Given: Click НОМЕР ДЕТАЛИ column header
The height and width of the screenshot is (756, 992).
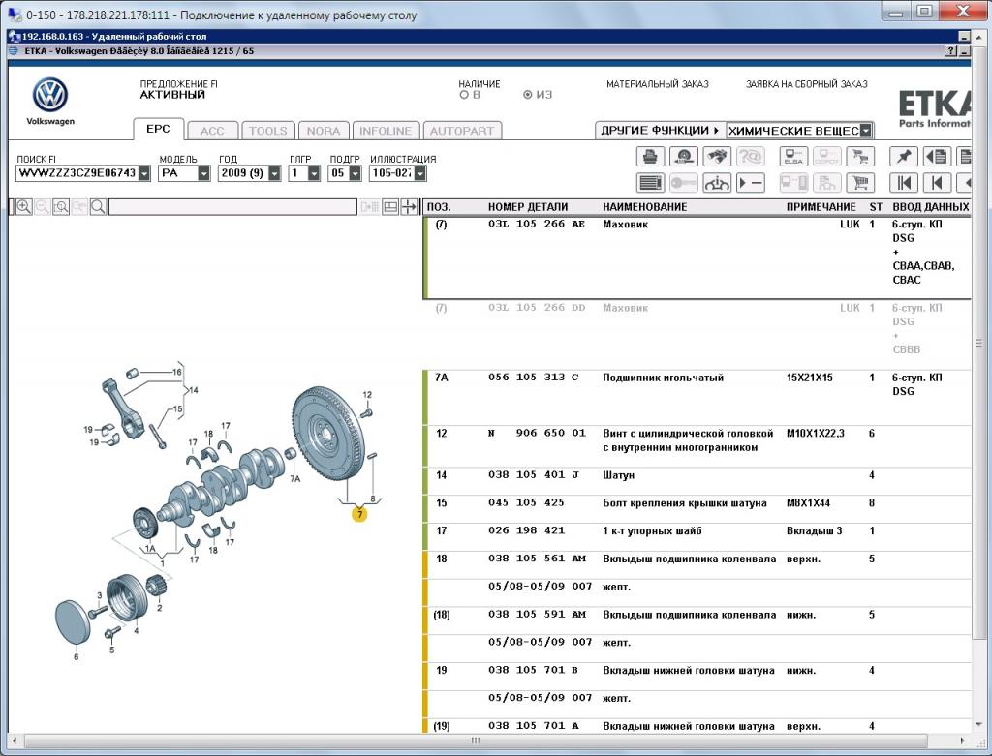Looking at the screenshot, I should coord(528,207).
